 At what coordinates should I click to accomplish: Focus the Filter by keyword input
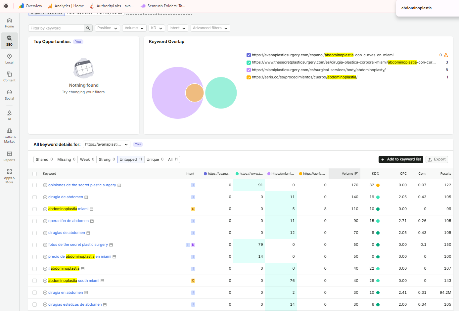(56, 28)
